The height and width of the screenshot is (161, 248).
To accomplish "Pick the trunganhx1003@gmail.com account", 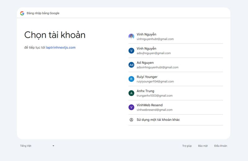I will (154, 96).
